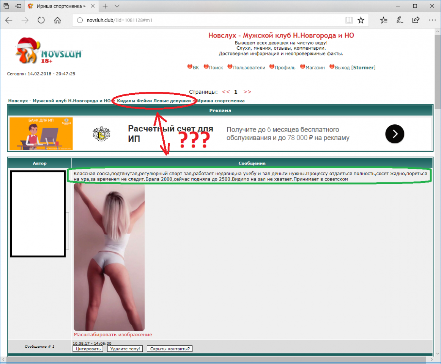Viewport: 441px width, 364px height.
Task: Open the Поиск navigation link
Action: click(x=216, y=67)
